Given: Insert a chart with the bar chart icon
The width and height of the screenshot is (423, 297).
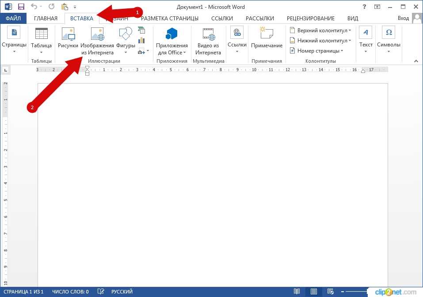Looking at the screenshot, I should (141, 41).
